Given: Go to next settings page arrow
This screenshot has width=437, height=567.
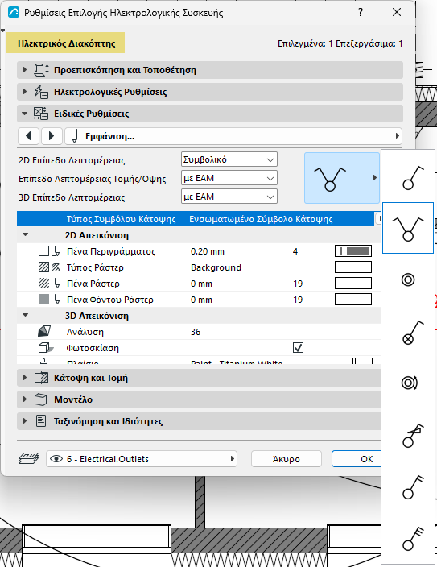Looking at the screenshot, I should (52, 136).
